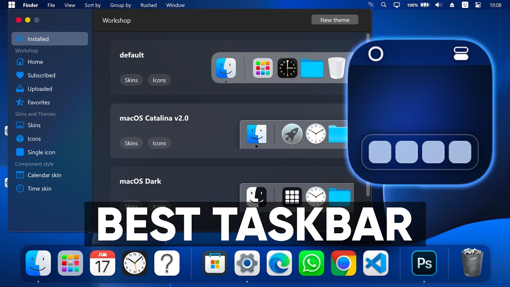Click the macOS Catalina v2.0 title
The image size is (510, 287).
[154, 118]
